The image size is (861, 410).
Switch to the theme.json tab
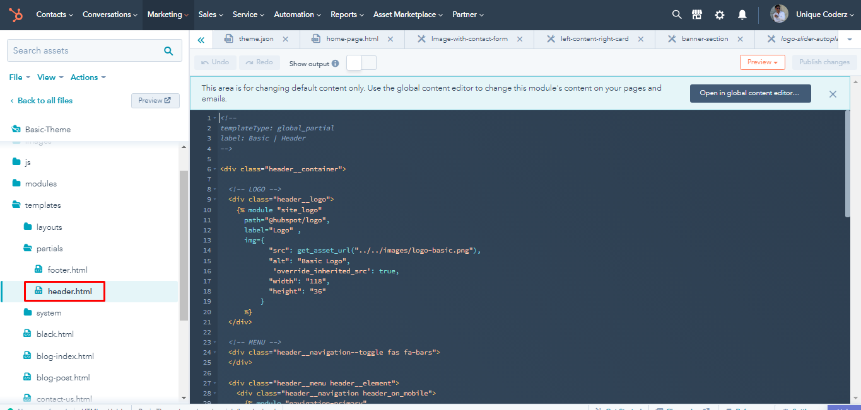pos(255,39)
